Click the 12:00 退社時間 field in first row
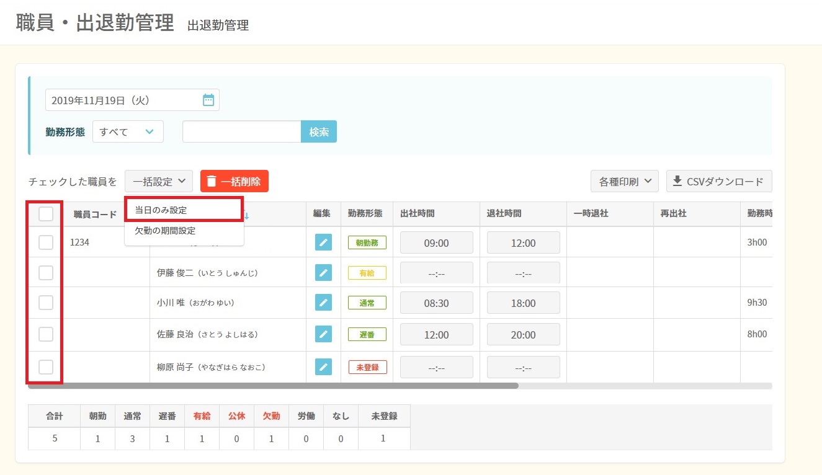The image size is (822, 475). (524, 243)
